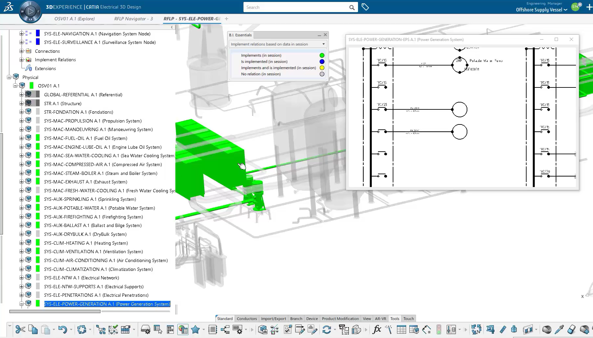Collapse the Physical tree node
Screen dimensions: 593x338
[x=9, y=77]
